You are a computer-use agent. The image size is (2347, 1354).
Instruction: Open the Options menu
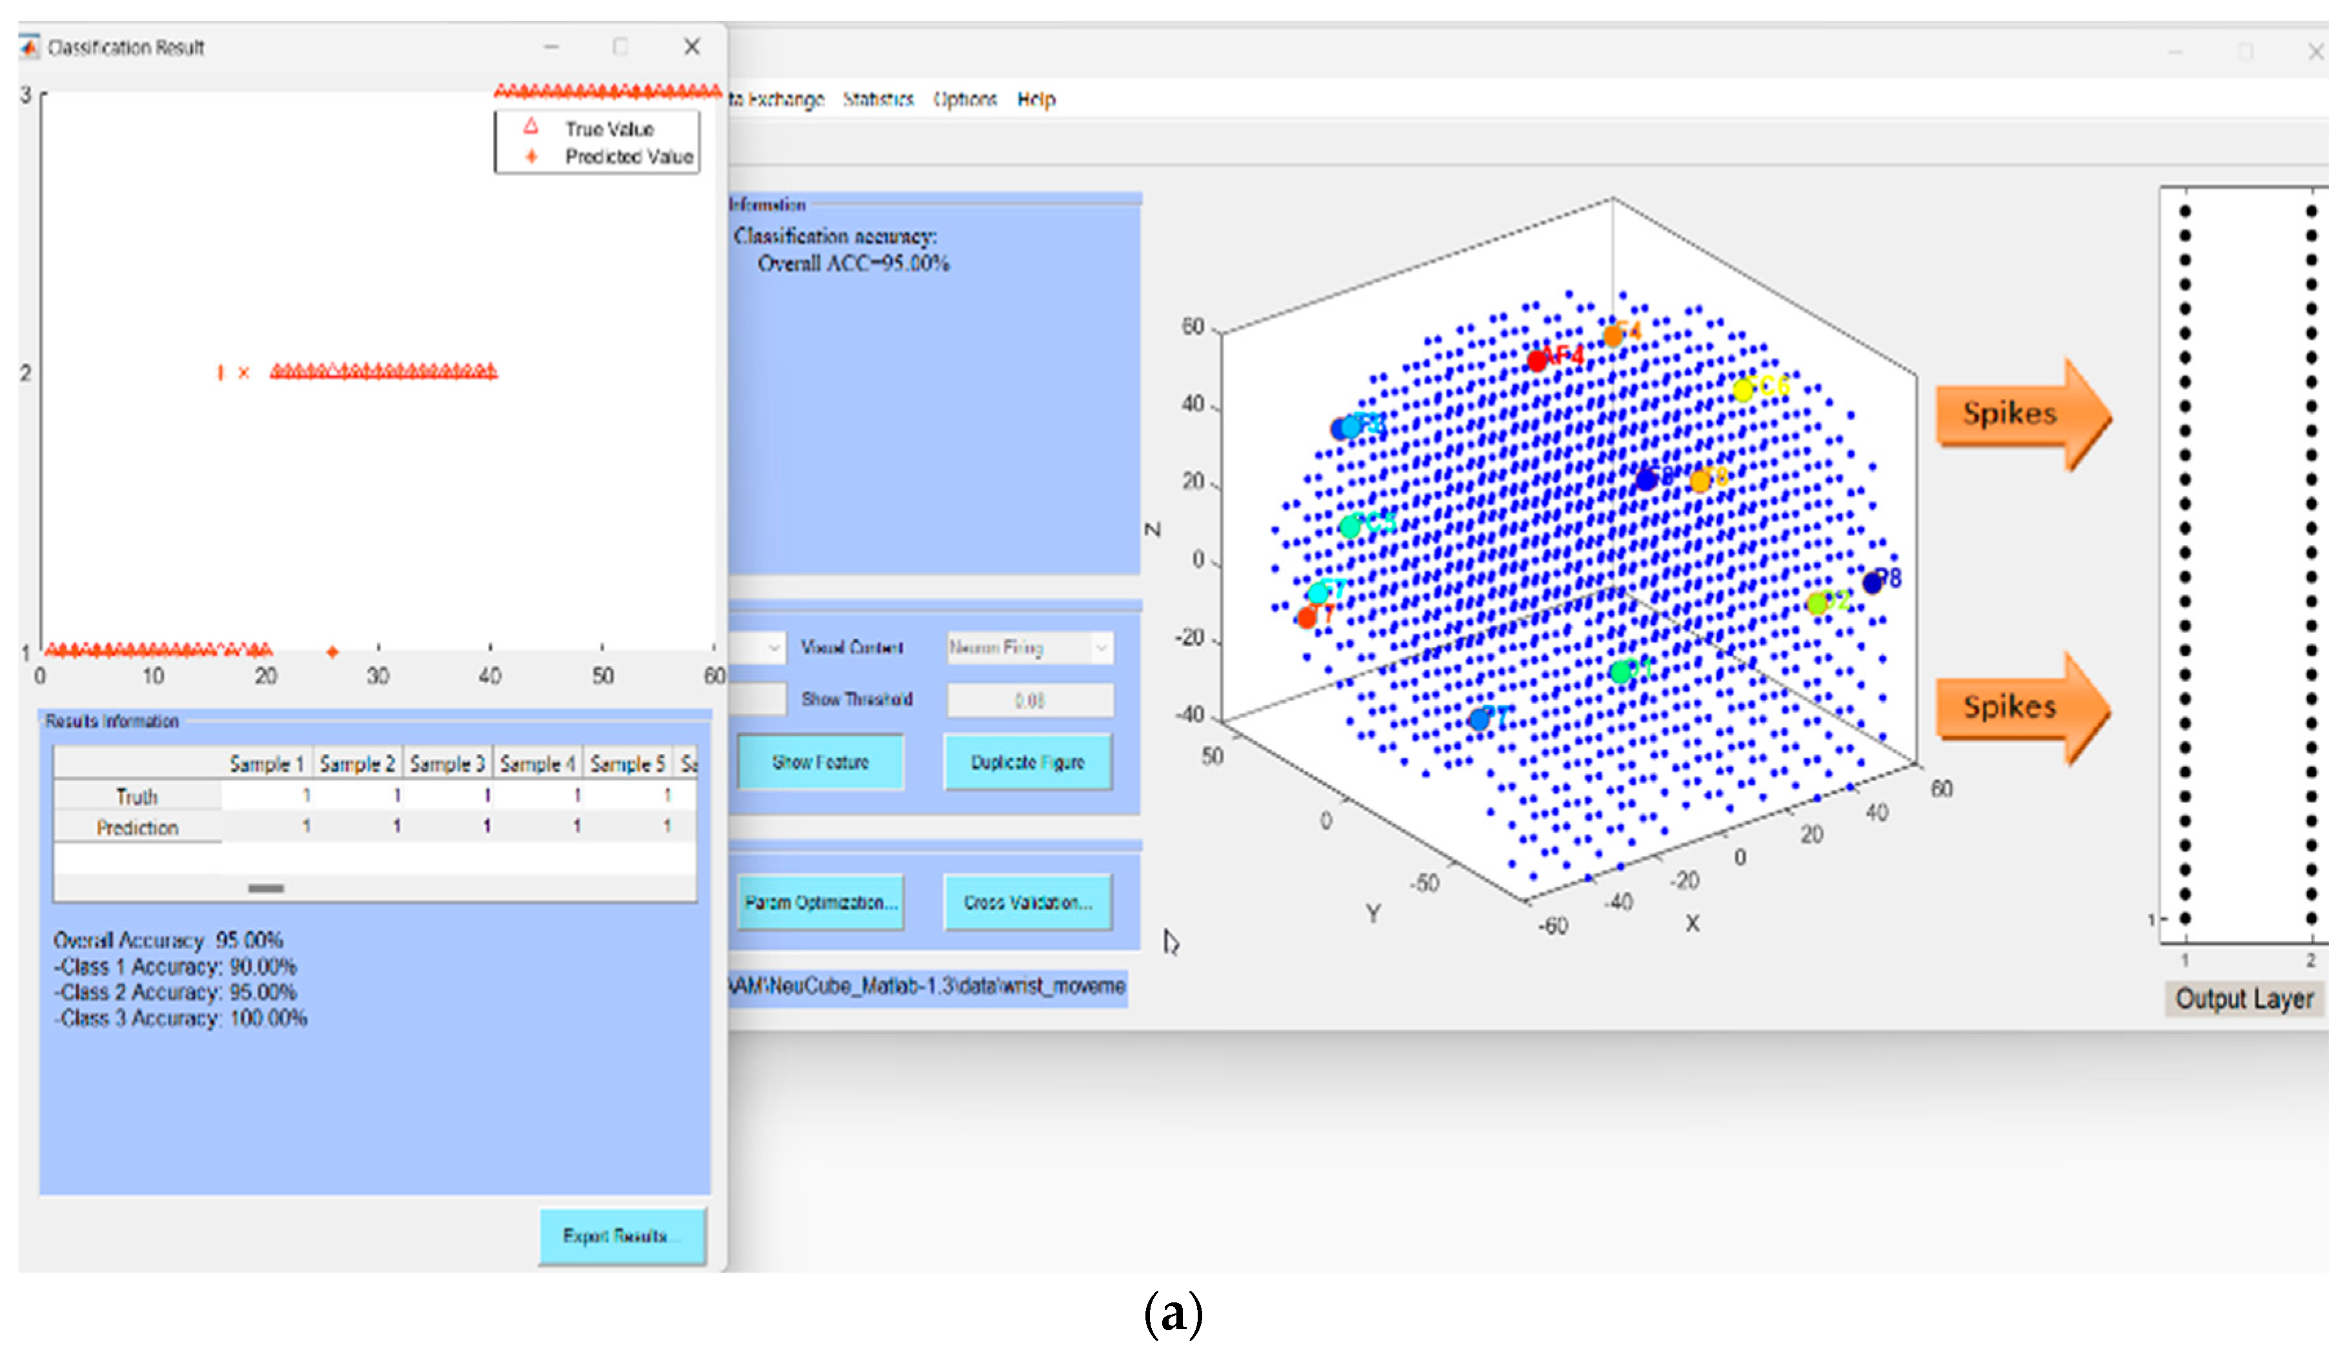(x=965, y=99)
